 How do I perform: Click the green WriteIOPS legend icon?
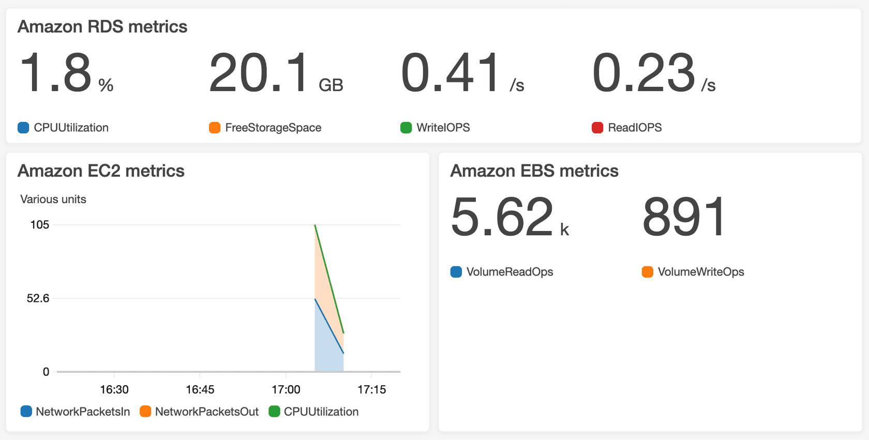coord(406,127)
